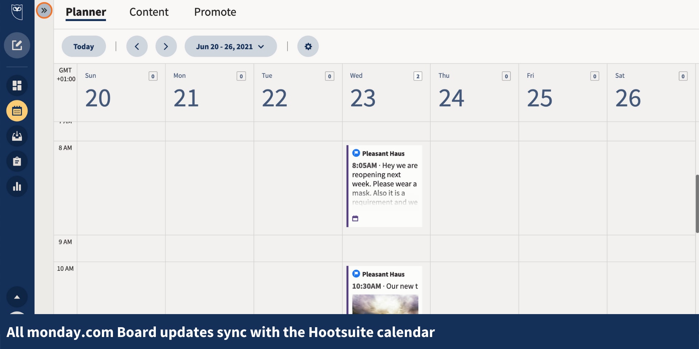
Task: Open the Compose new post icon
Action: coord(17,45)
